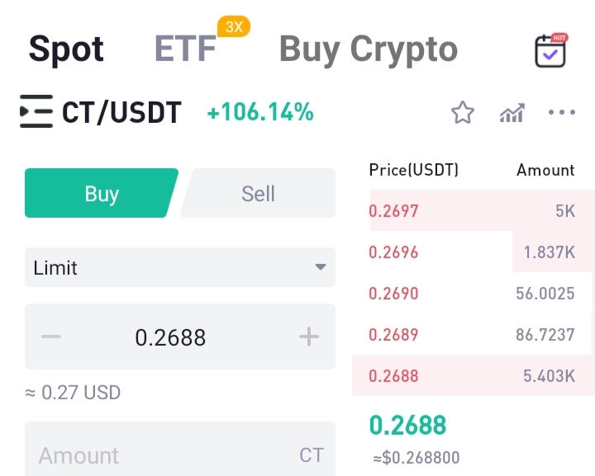Switch to the Sell side

258,193
